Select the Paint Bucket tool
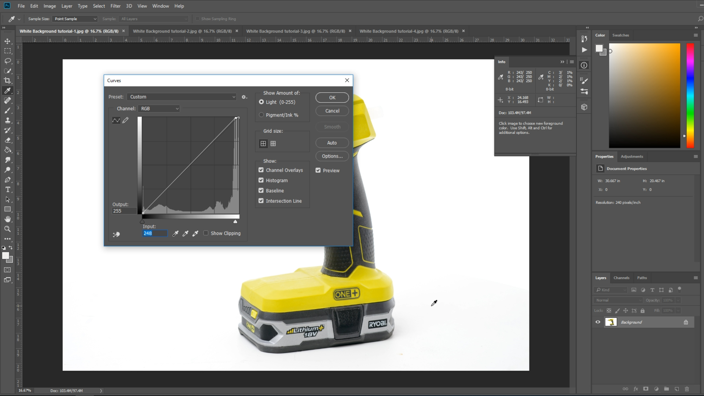704x396 pixels. click(7, 150)
